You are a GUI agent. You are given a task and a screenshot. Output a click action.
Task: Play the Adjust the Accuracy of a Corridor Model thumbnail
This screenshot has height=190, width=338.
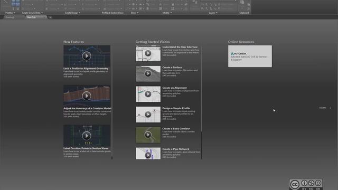click(87, 96)
